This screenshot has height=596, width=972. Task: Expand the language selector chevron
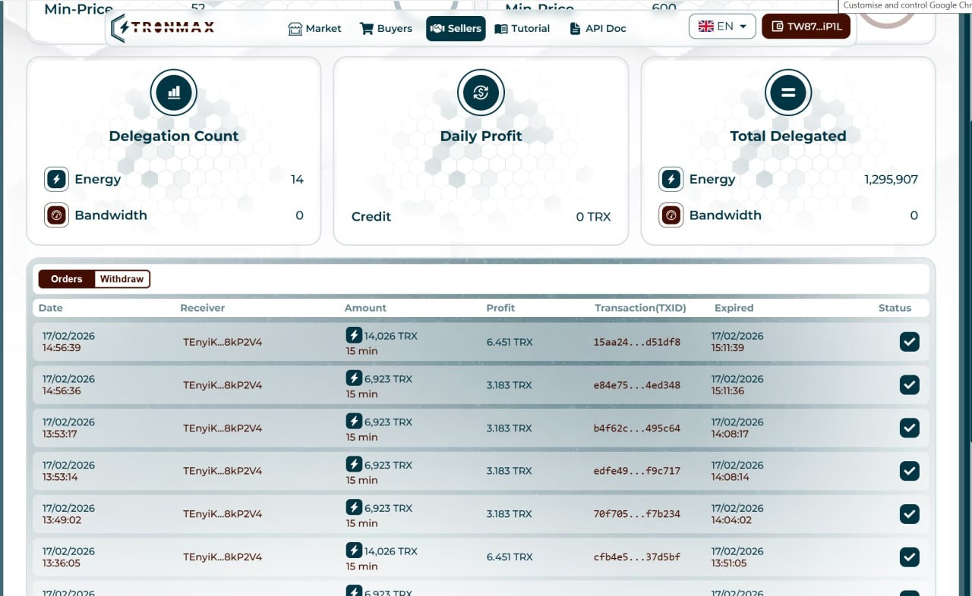click(x=742, y=25)
